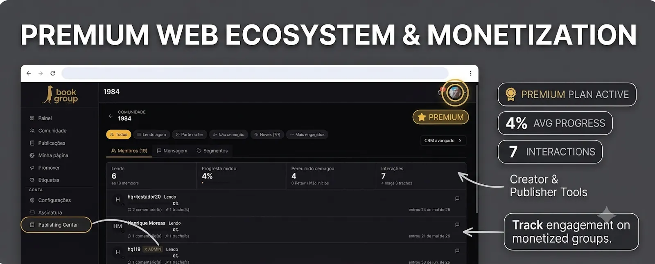Click 1 trache(s) under Henrique Moreas

coord(177,236)
